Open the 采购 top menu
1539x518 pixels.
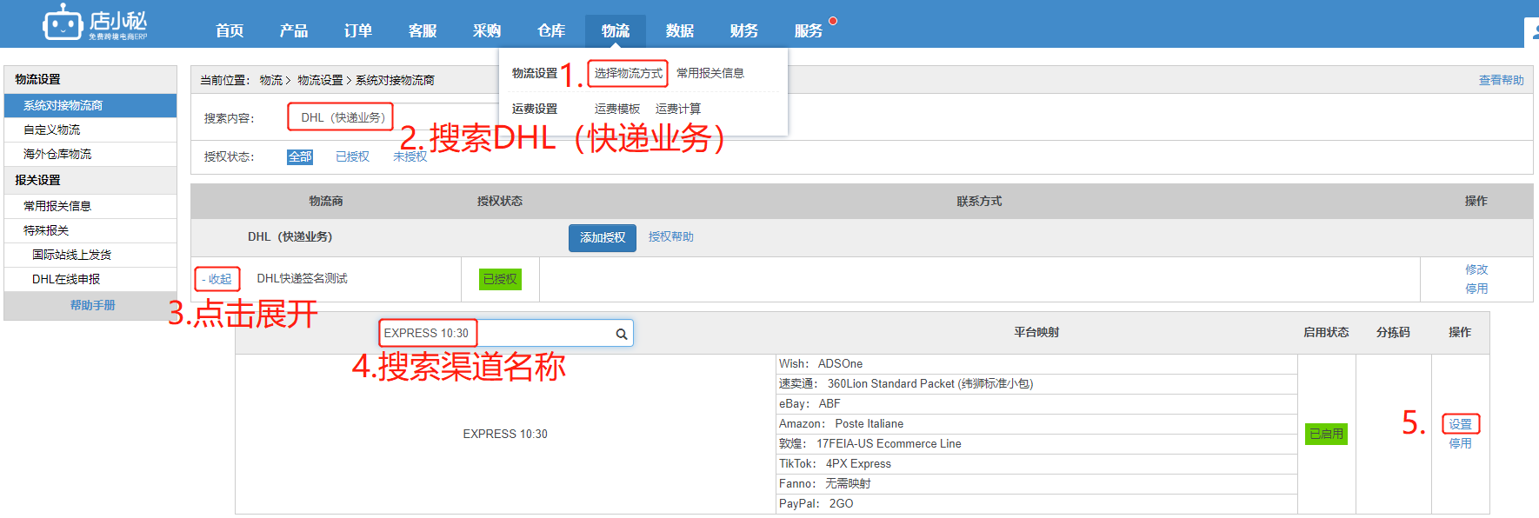click(x=487, y=30)
